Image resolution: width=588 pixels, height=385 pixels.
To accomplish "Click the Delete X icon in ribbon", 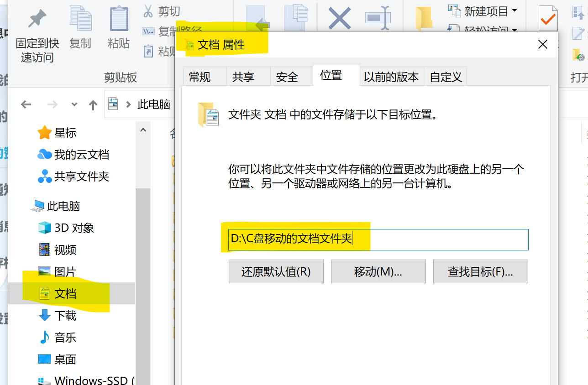I will [x=340, y=18].
